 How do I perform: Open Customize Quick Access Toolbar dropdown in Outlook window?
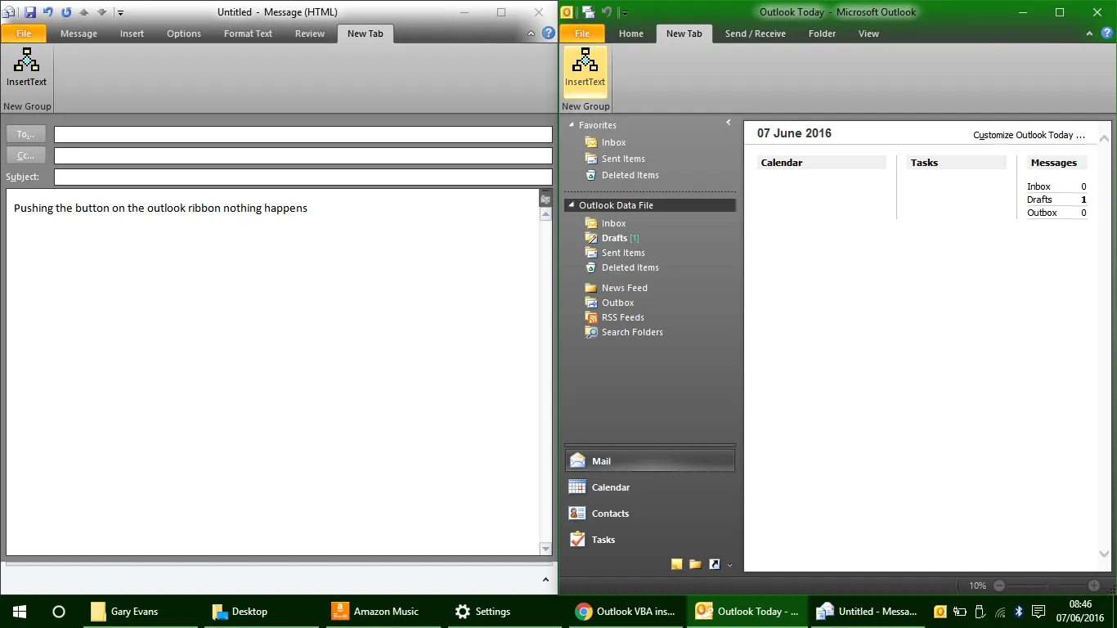(624, 13)
